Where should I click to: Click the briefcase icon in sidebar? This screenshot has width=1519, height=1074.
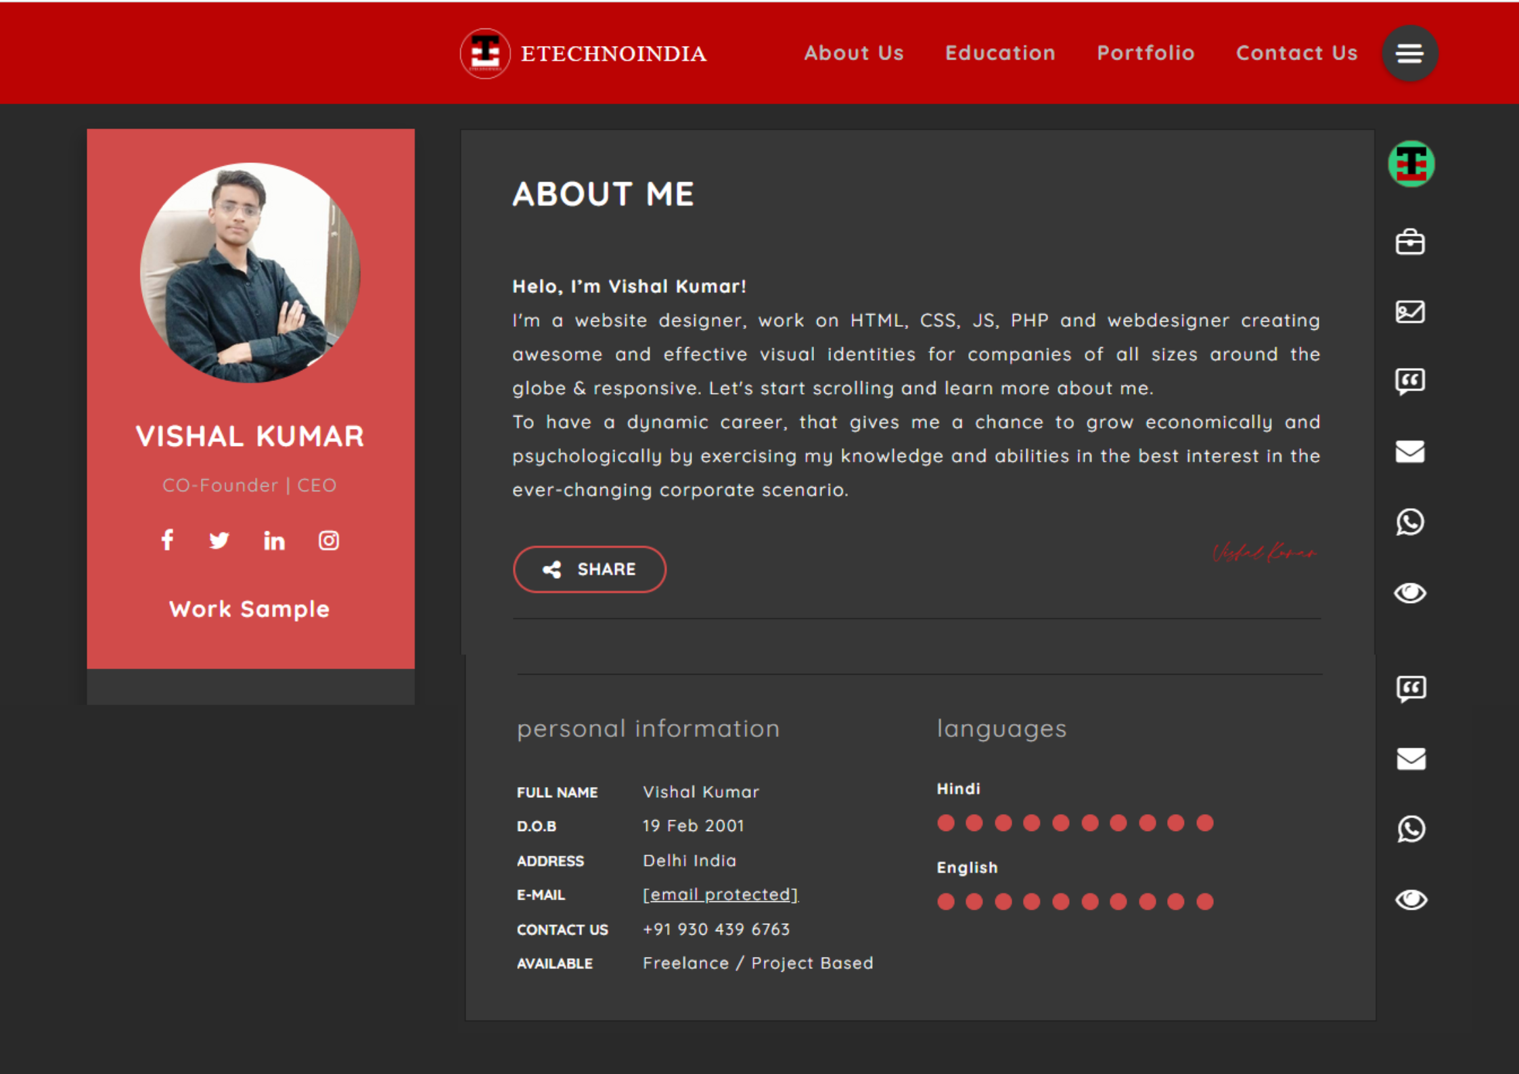[x=1409, y=242]
